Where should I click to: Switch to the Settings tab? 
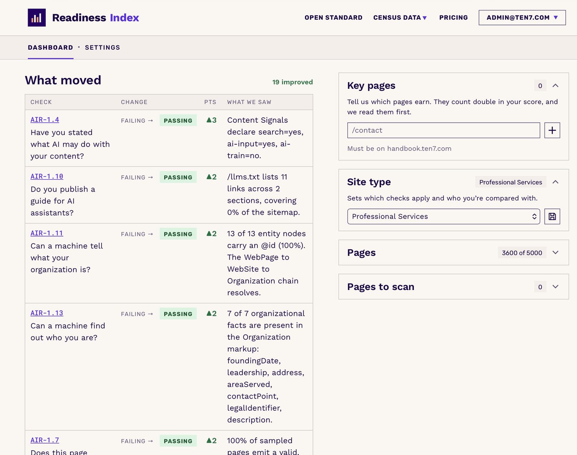pyautogui.click(x=103, y=47)
